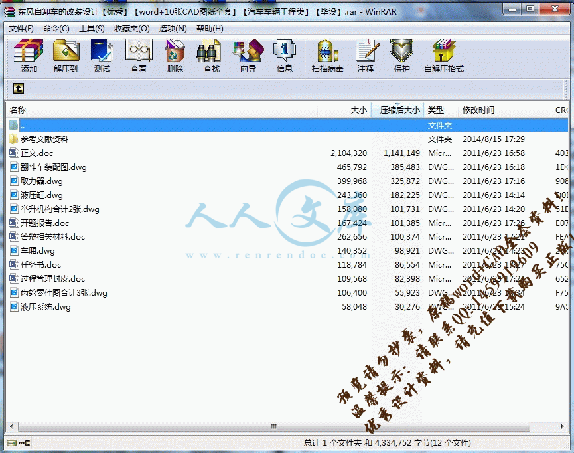The width and height of the screenshot is (574, 453).
Task: Click the DWG icon of 液压缸.dwg
Action: (x=14, y=195)
